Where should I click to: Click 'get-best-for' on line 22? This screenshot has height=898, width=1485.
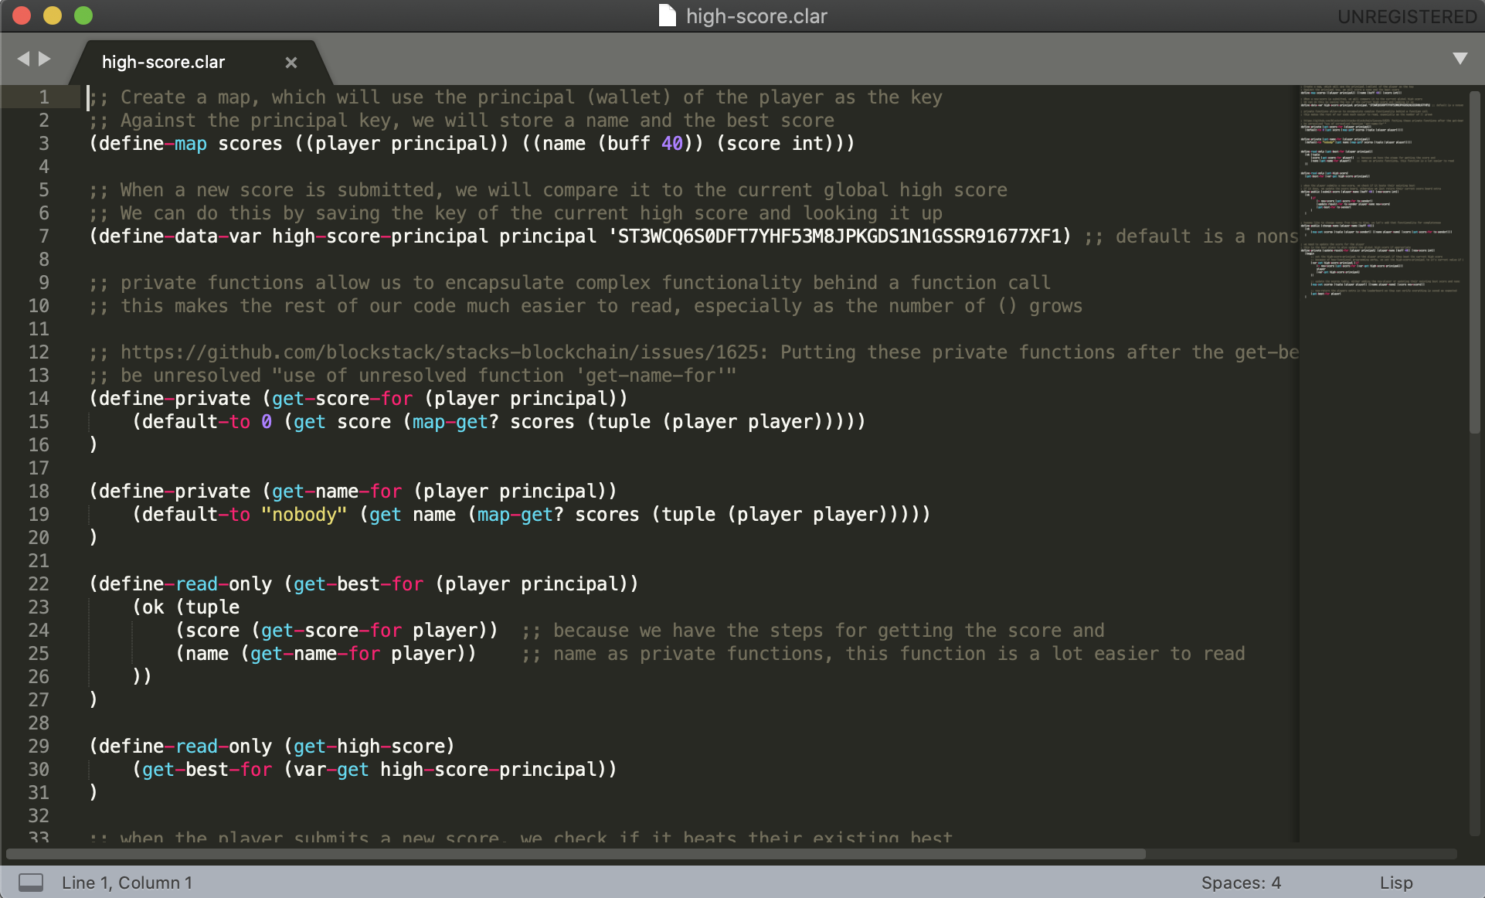pyautogui.click(x=359, y=584)
